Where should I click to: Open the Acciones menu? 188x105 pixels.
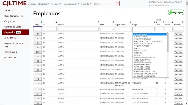pos(56,4)
